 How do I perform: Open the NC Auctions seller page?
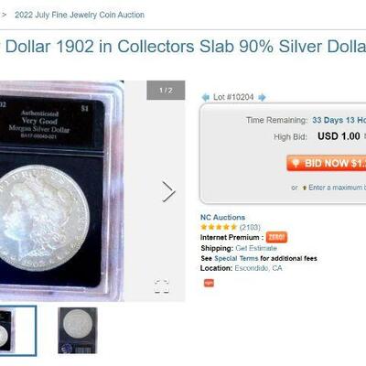tap(222, 217)
